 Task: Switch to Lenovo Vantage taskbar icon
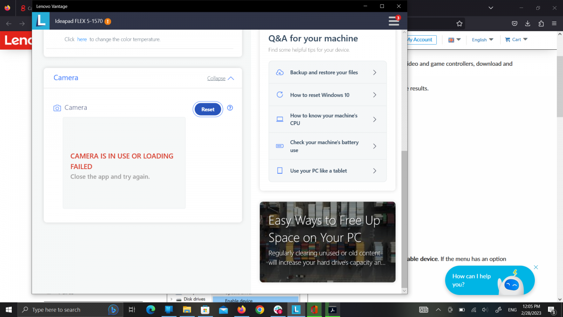(296, 309)
